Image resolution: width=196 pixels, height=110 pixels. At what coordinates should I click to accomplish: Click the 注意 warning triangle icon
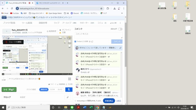point(60,33)
